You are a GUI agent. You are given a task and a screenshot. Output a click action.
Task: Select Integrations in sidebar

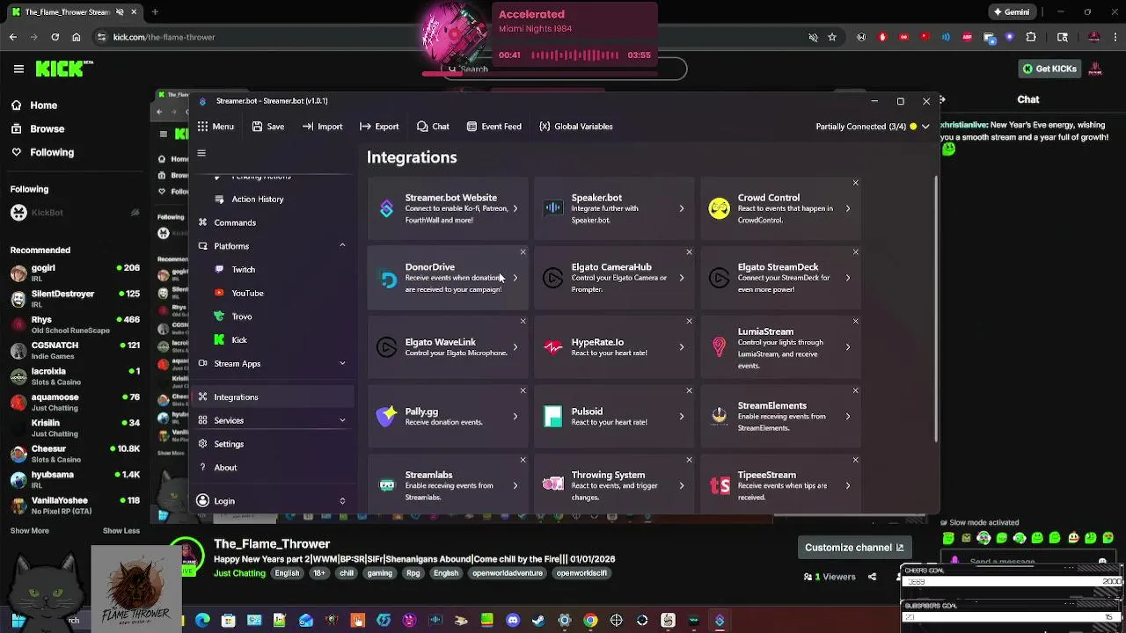click(273, 397)
